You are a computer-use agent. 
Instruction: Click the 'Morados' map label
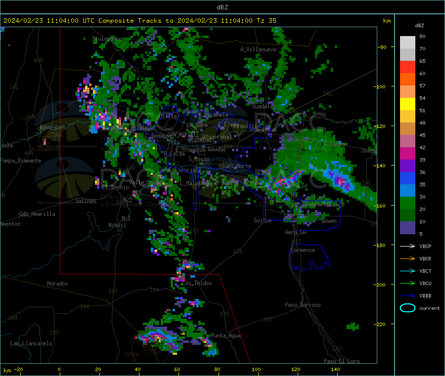coord(57,284)
